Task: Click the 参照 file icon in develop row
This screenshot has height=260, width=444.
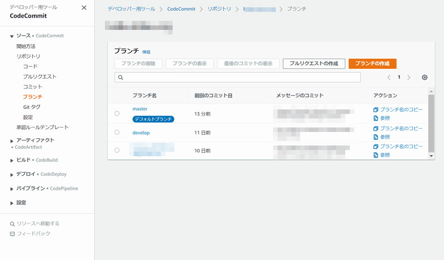Action: [x=376, y=137]
